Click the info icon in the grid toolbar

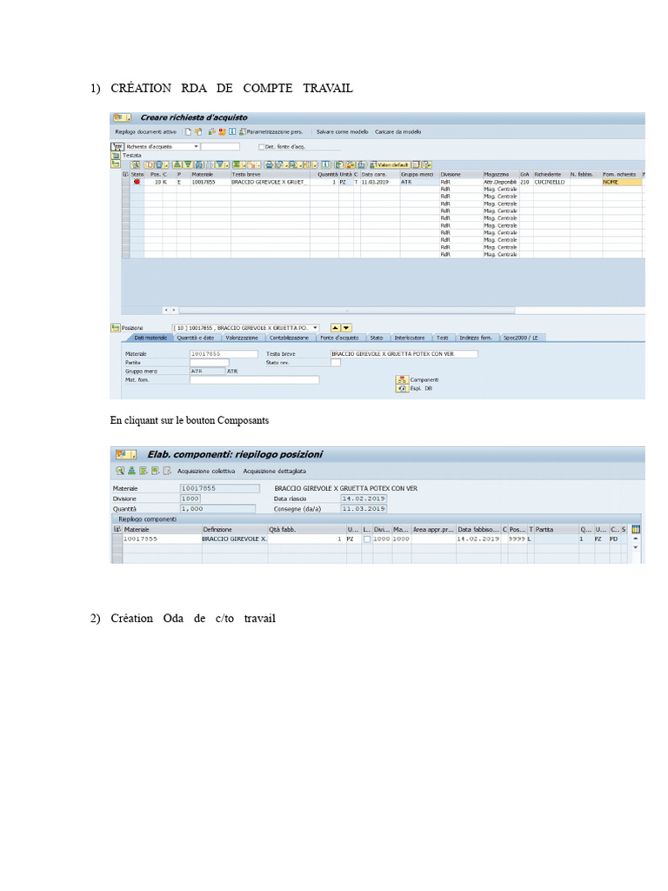coord(326,164)
